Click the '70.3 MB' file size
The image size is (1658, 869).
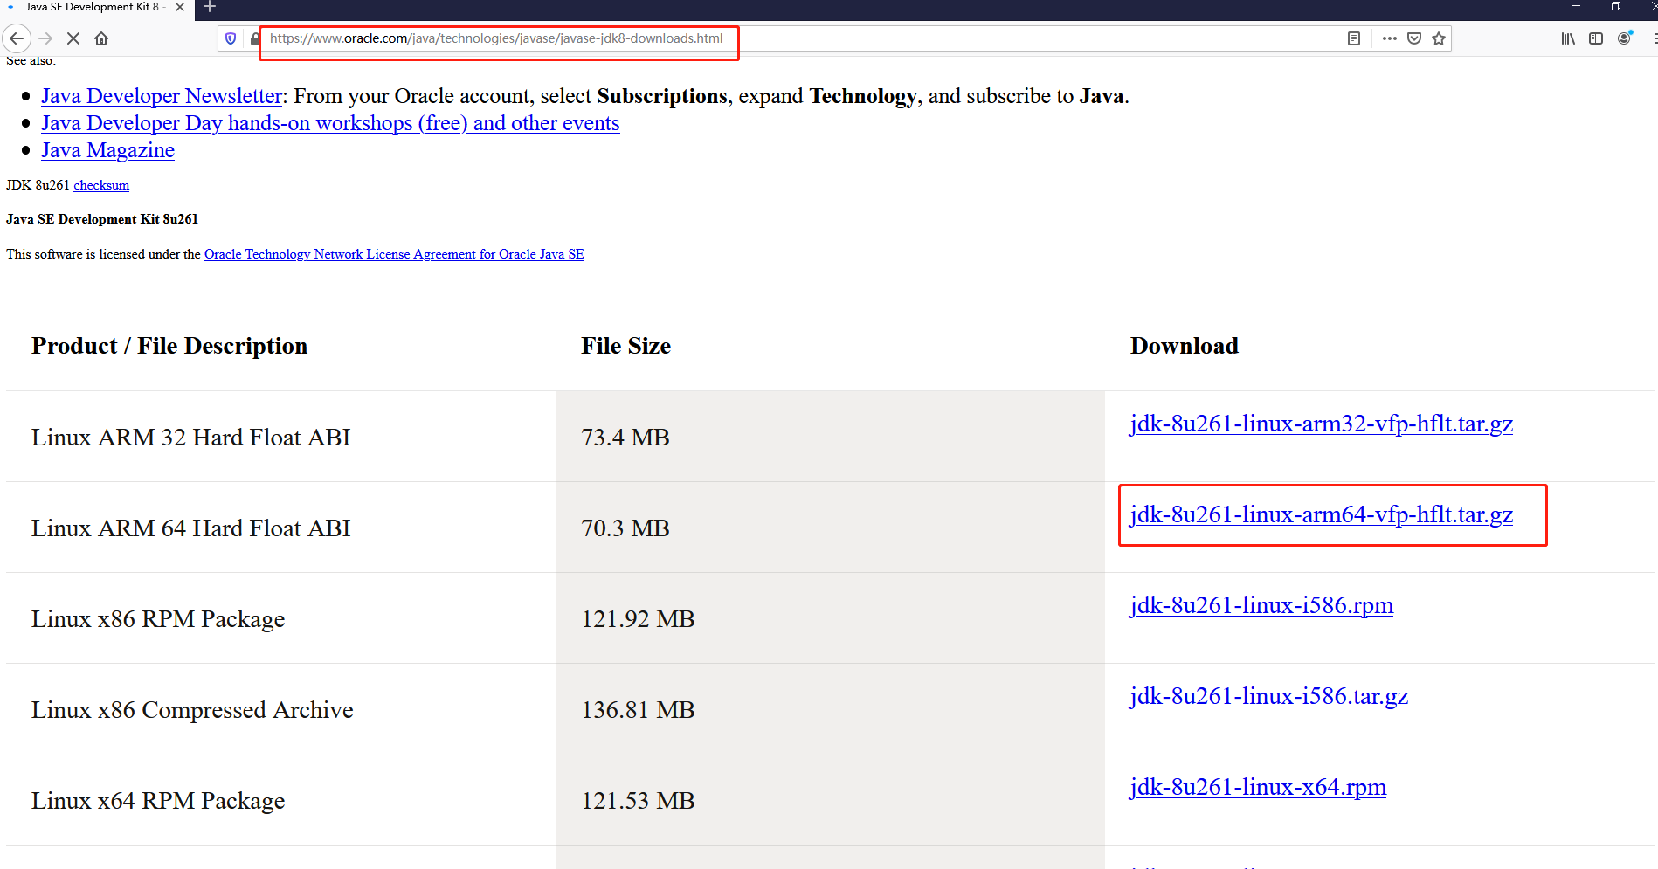[x=625, y=528]
